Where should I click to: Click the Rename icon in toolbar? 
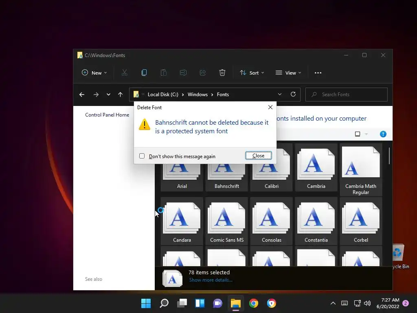point(183,73)
